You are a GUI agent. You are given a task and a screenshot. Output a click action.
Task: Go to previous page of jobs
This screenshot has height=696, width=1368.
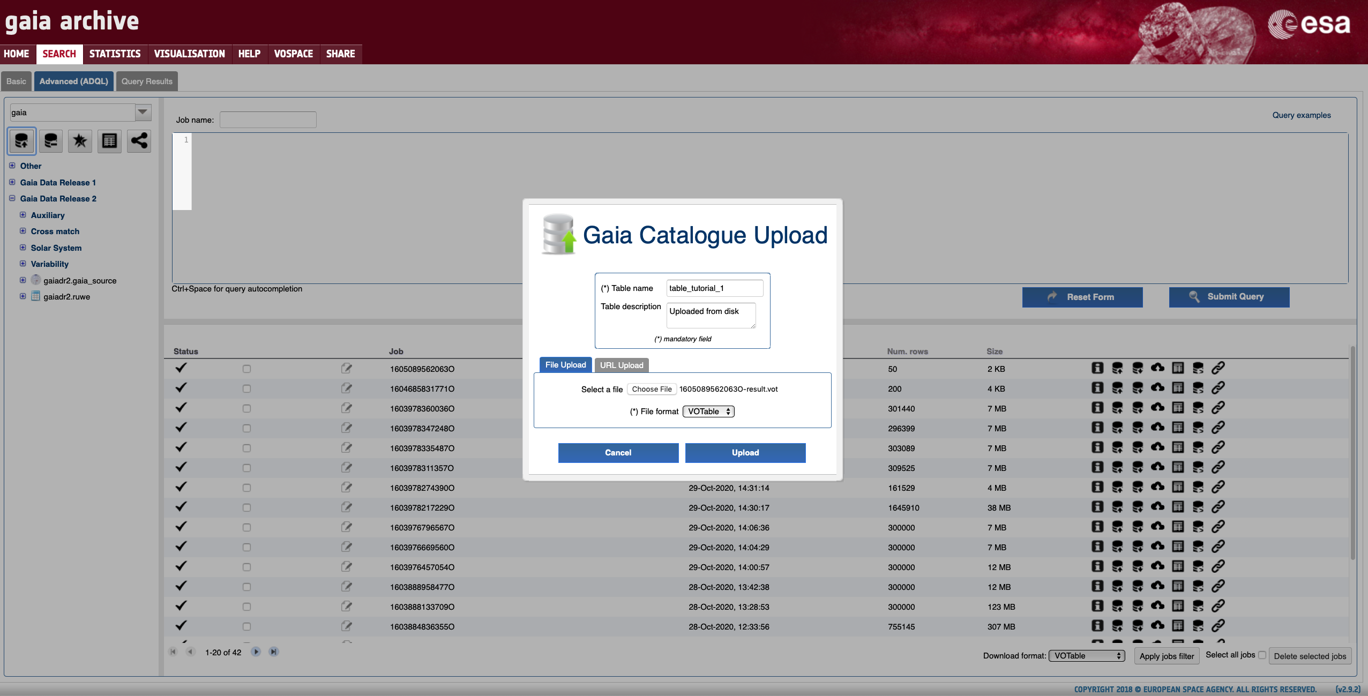(190, 652)
